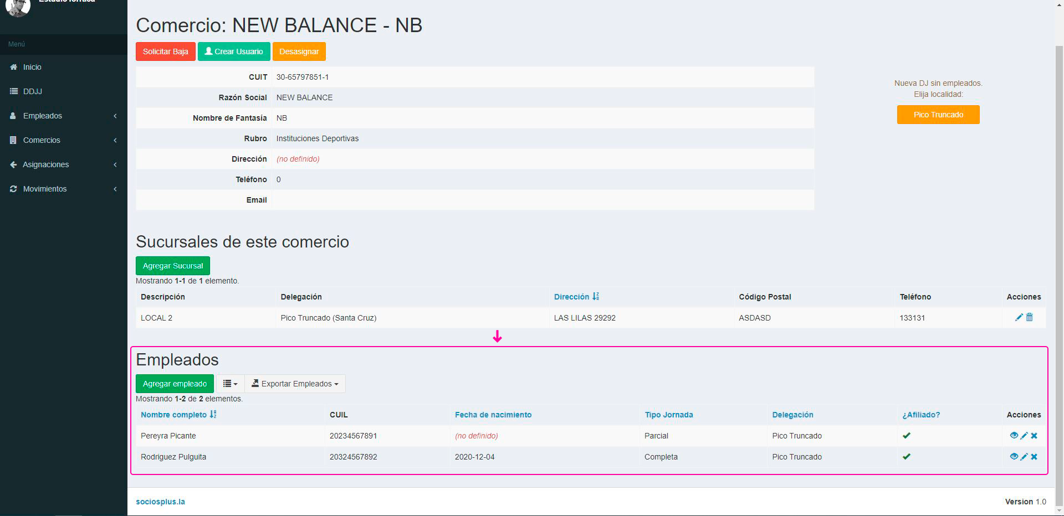Click the Comercios building icon in sidebar
The image size is (1064, 516).
(13, 140)
